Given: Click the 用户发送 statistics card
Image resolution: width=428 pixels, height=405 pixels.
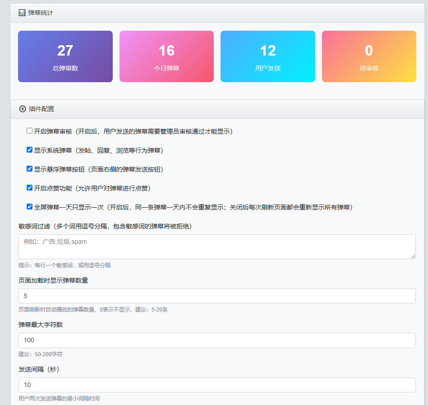Looking at the screenshot, I should click(x=268, y=56).
